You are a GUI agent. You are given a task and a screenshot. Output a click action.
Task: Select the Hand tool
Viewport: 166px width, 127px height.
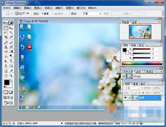pos(6,75)
